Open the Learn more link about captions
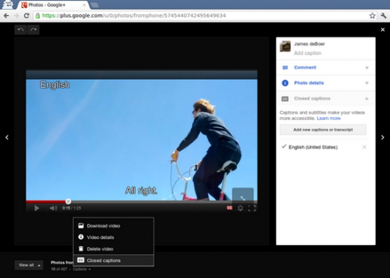The width and height of the screenshot is (390, 278). (329, 118)
